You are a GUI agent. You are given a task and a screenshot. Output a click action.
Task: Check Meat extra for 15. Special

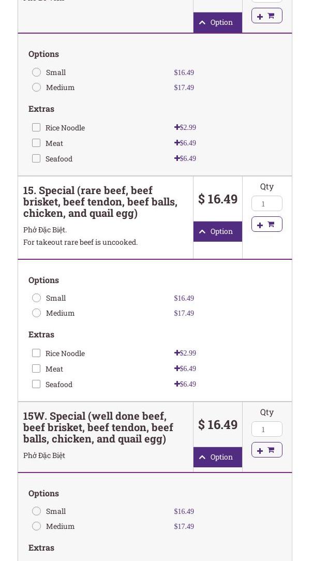point(36,368)
